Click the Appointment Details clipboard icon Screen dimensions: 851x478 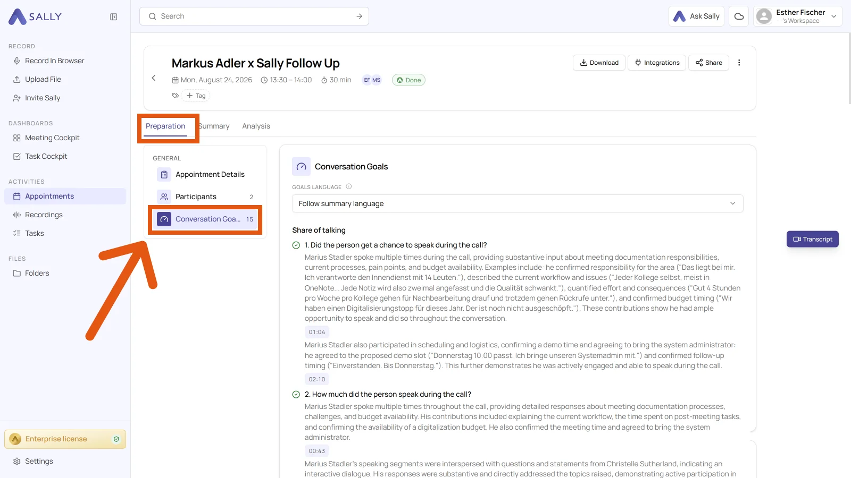164,175
